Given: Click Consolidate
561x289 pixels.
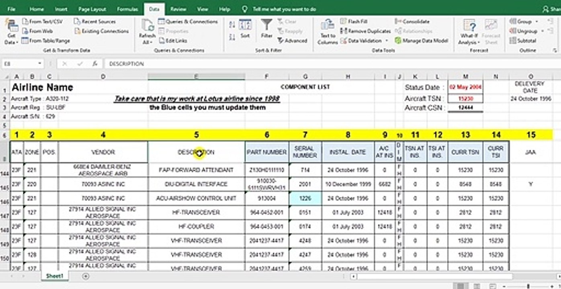Looking at the screenshot, I should click(412, 21).
